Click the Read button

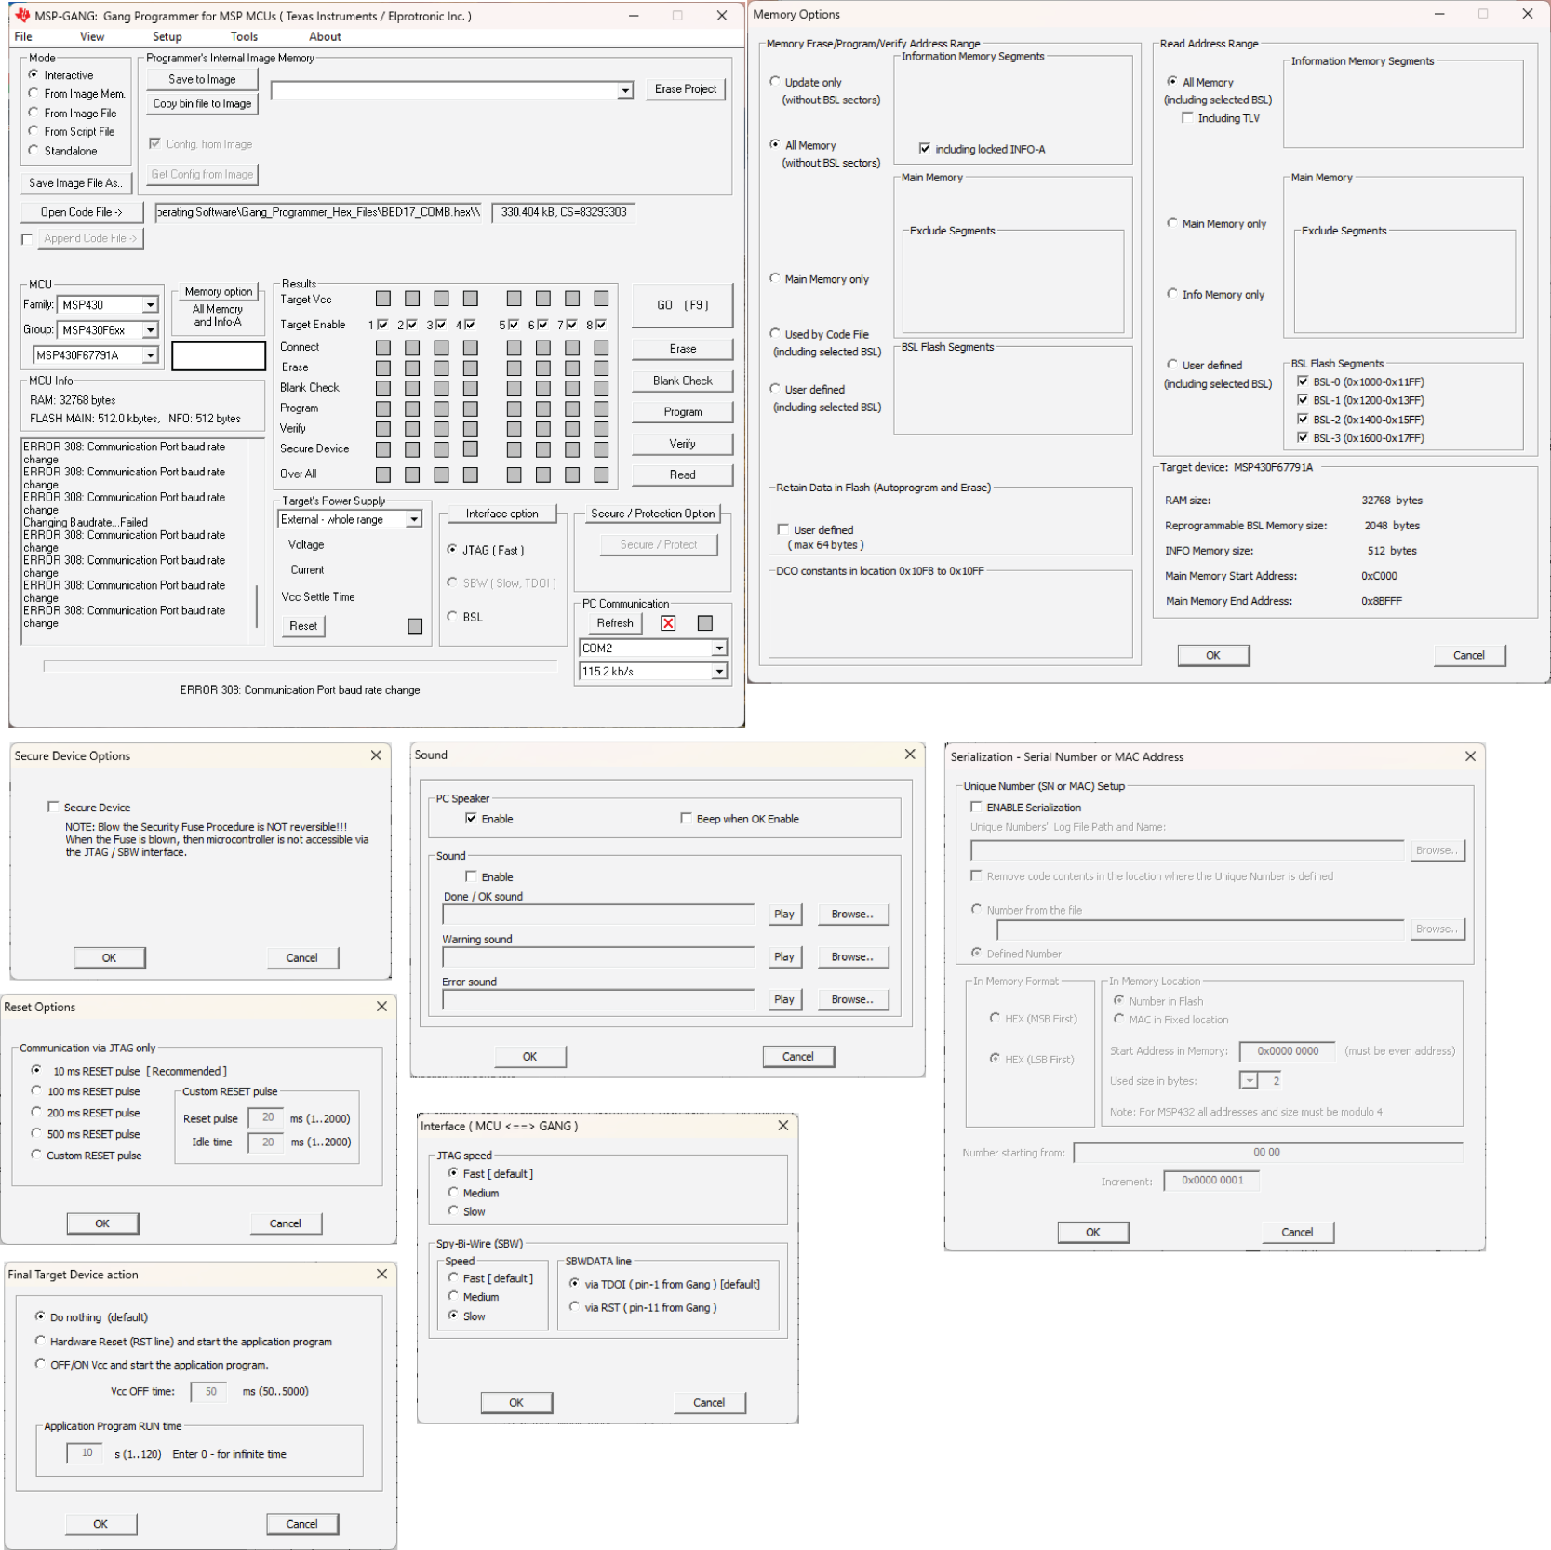click(x=683, y=475)
